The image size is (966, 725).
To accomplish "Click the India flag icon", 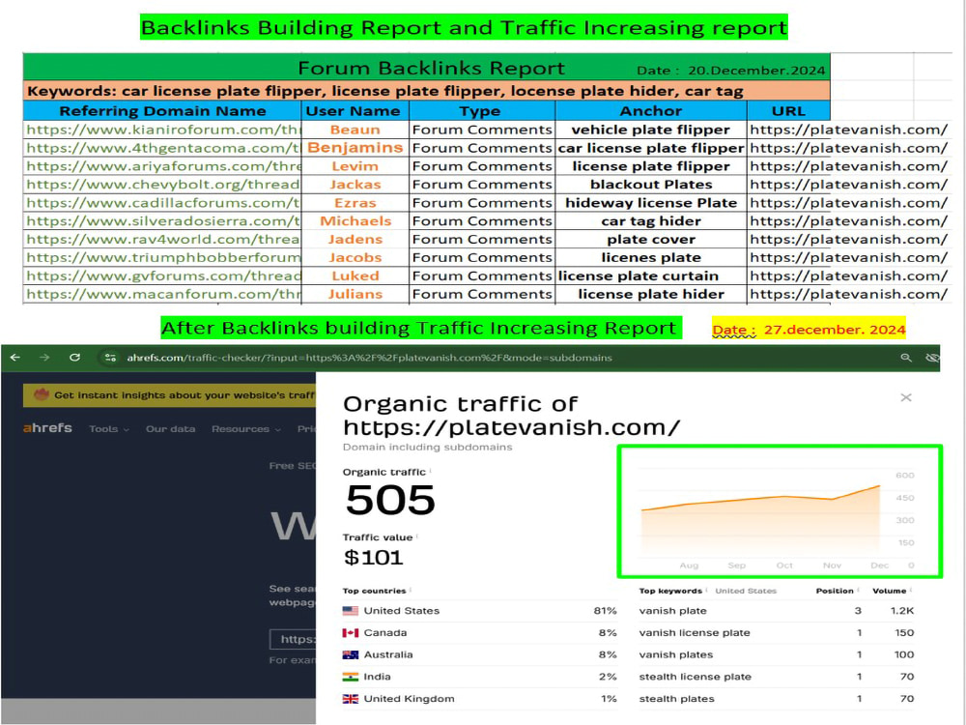I will 351,677.
